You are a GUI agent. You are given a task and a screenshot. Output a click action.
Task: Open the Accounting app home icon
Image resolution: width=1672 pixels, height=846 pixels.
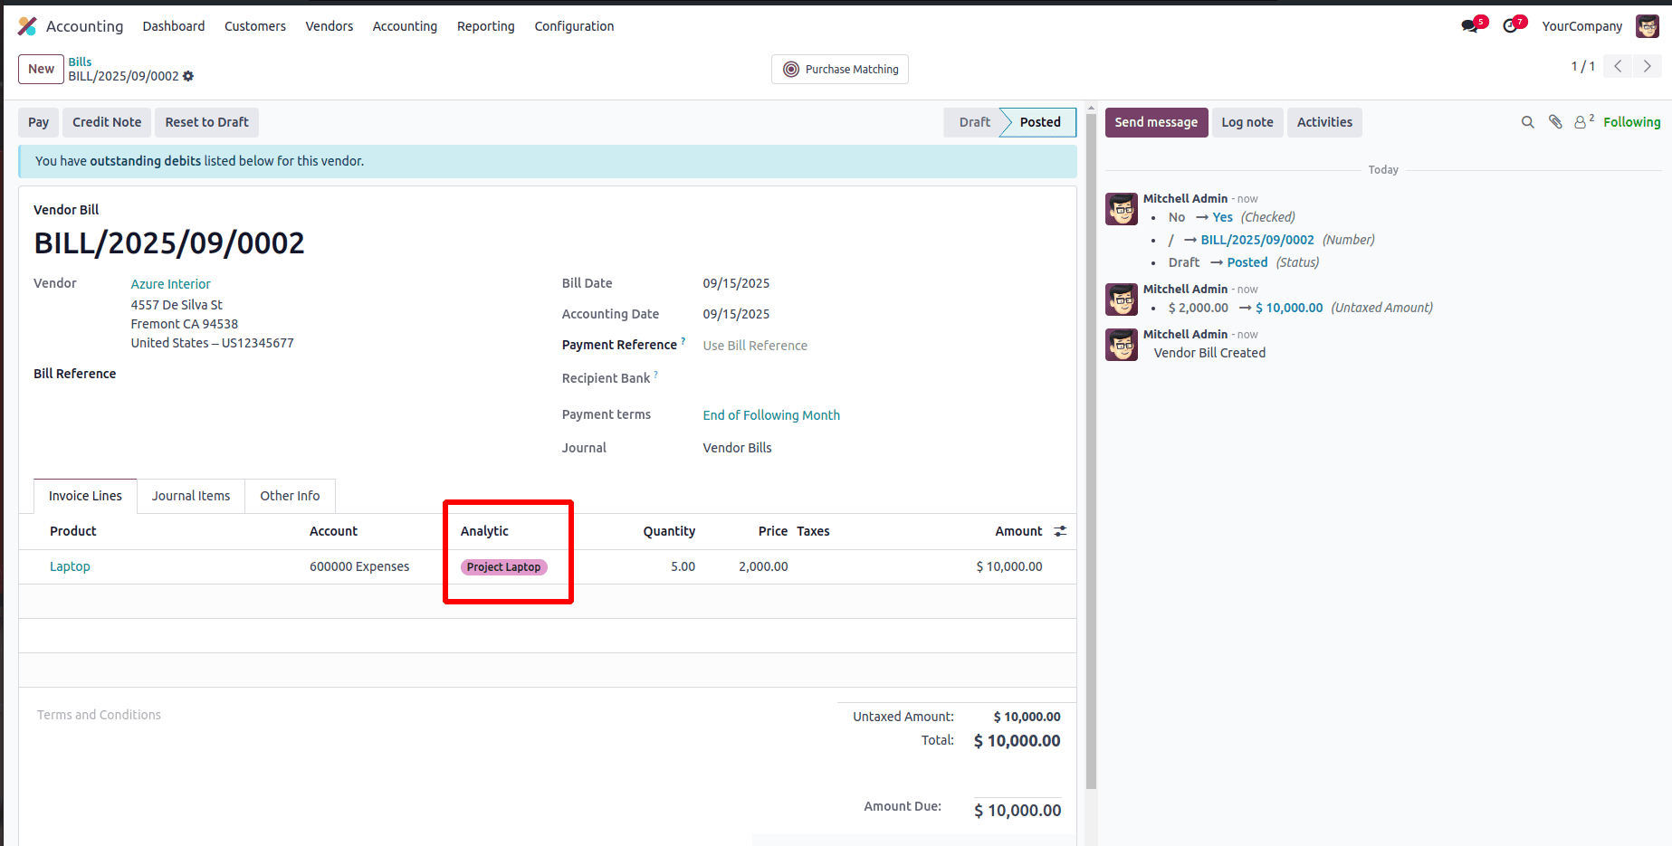click(x=27, y=26)
